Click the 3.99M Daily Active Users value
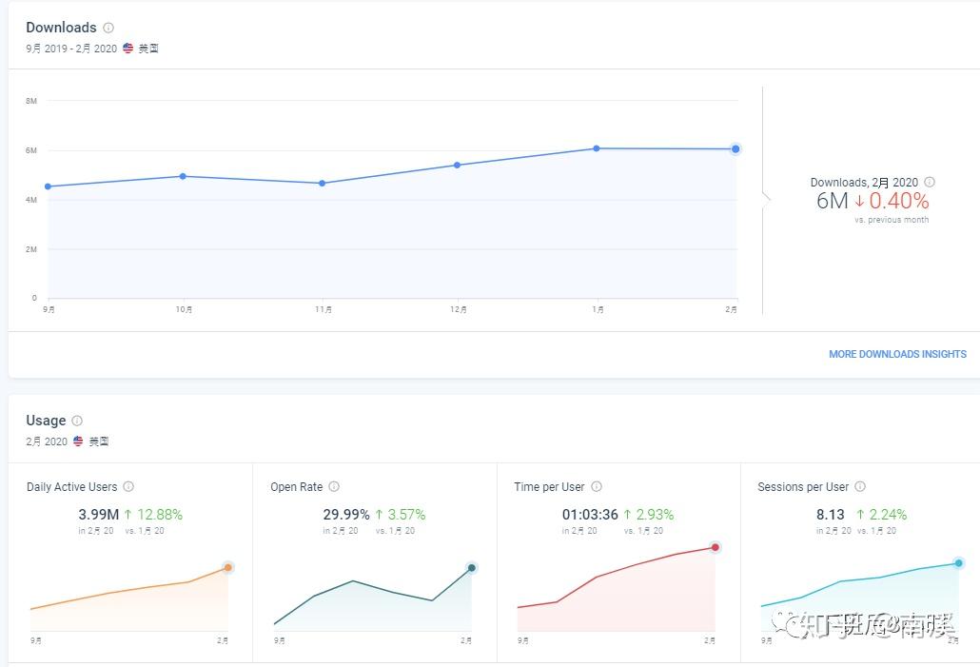The width and height of the screenshot is (980, 667). 99,515
